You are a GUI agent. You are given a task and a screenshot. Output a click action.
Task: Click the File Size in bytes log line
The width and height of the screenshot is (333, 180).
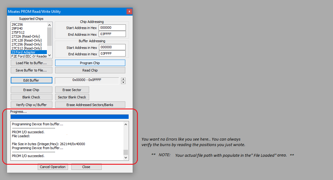48,144
